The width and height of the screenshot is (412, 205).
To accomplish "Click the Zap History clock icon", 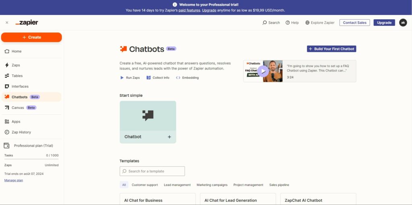I will pos(7,132).
